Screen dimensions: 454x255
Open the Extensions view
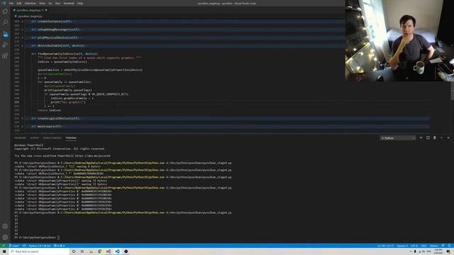pos(5,55)
